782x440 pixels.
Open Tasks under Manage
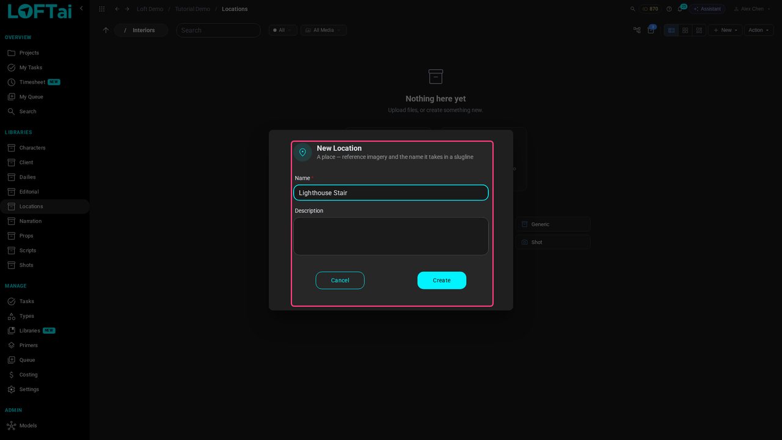tap(45, 301)
